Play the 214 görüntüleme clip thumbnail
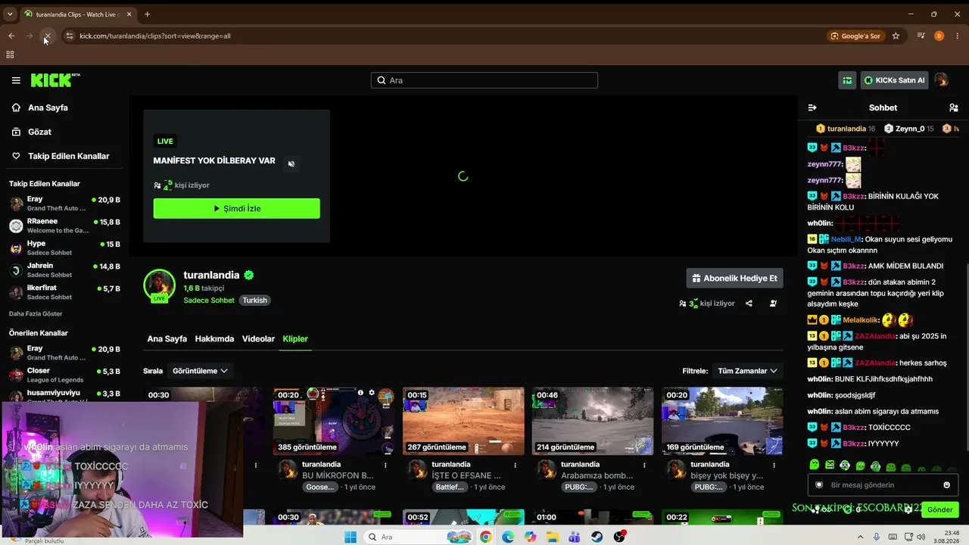 (x=593, y=421)
